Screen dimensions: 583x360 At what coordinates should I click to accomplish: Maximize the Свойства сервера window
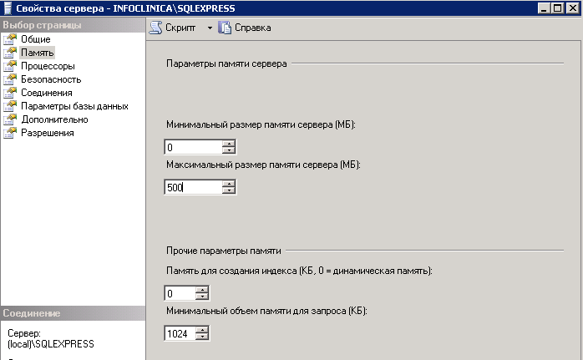(558, 8)
